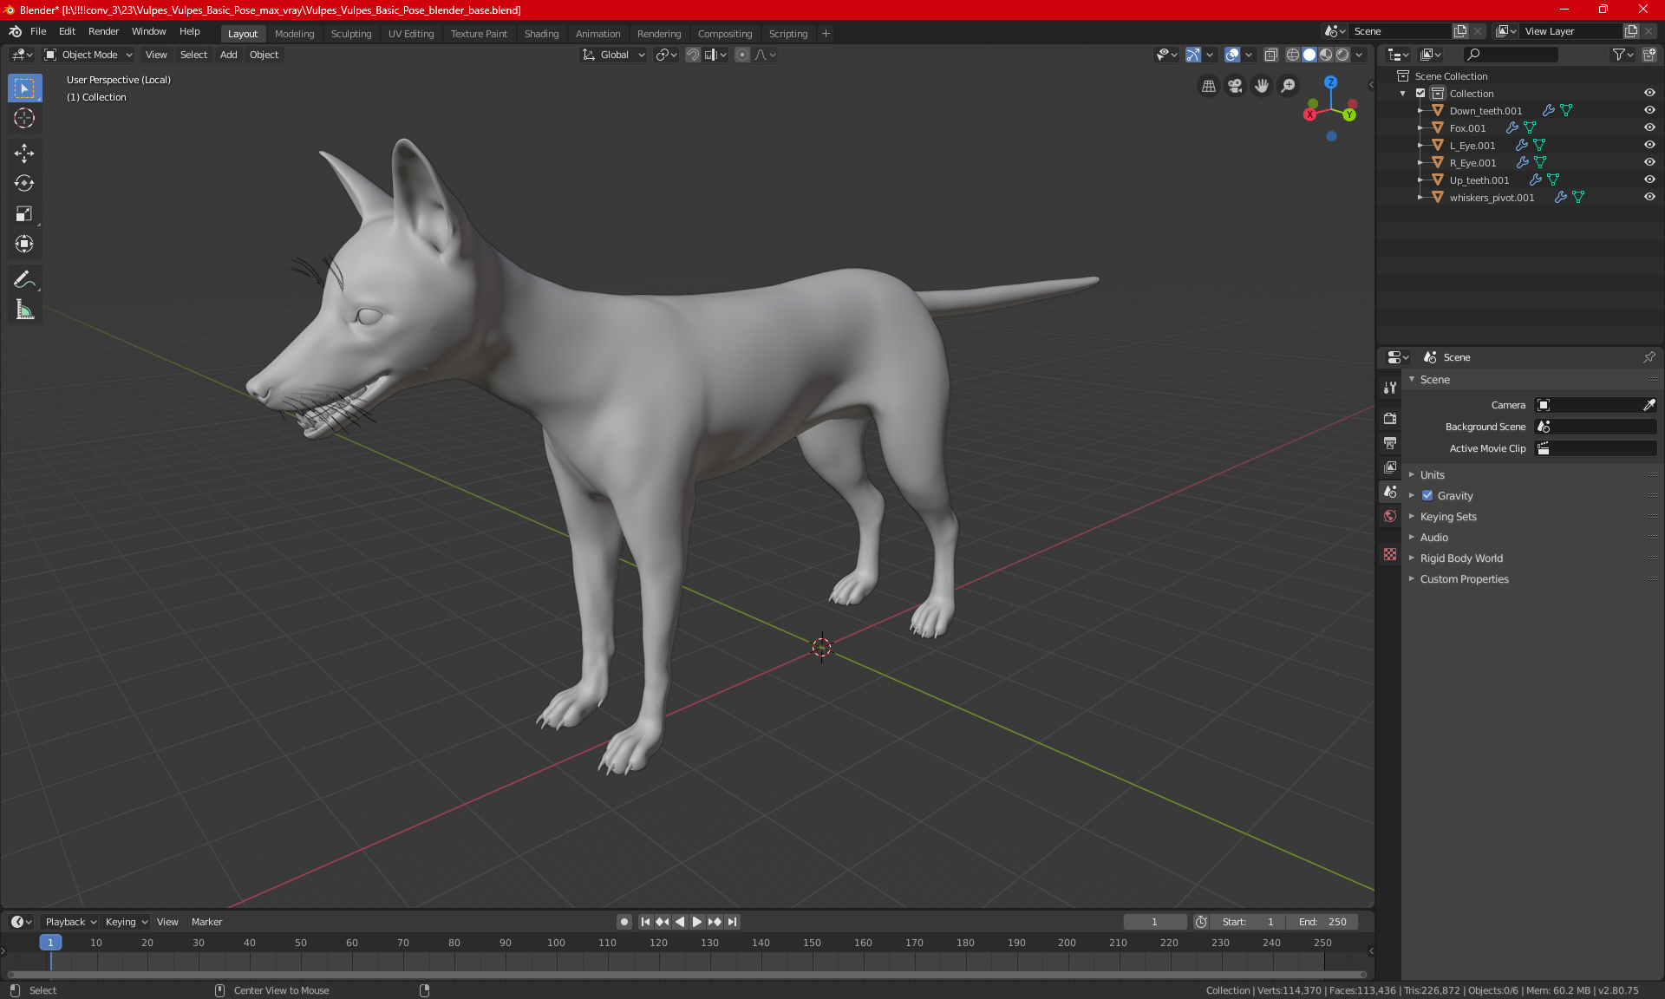Viewport: 1665px width, 999px height.
Task: Click the Rotate tool icon
Action: tap(23, 182)
